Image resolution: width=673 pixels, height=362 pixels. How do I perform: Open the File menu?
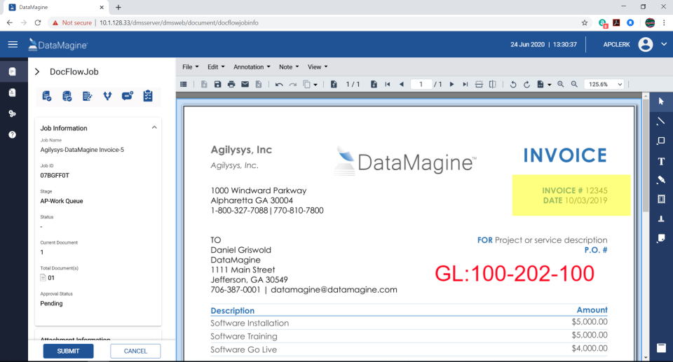[191, 67]
